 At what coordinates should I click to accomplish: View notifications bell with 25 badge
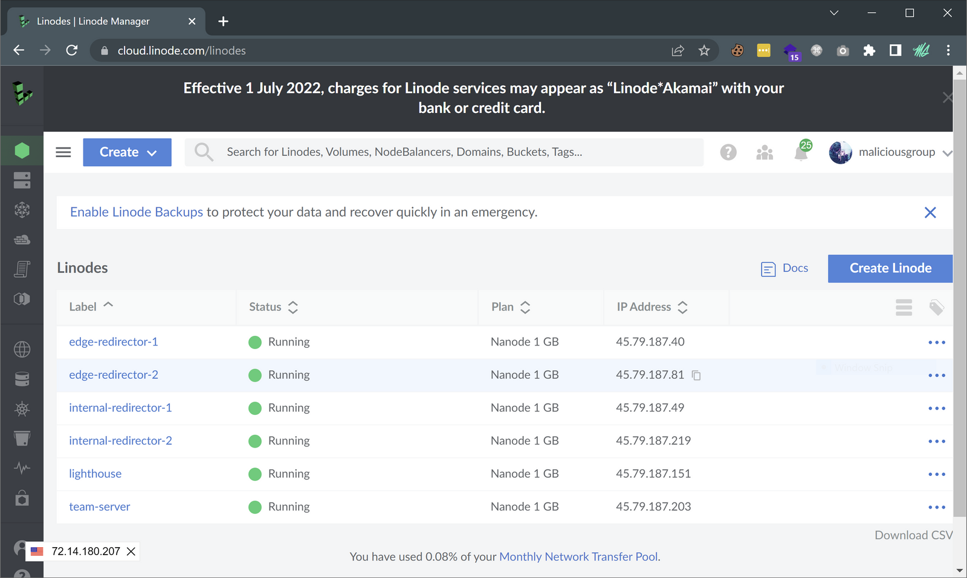[x=801, y=151]
